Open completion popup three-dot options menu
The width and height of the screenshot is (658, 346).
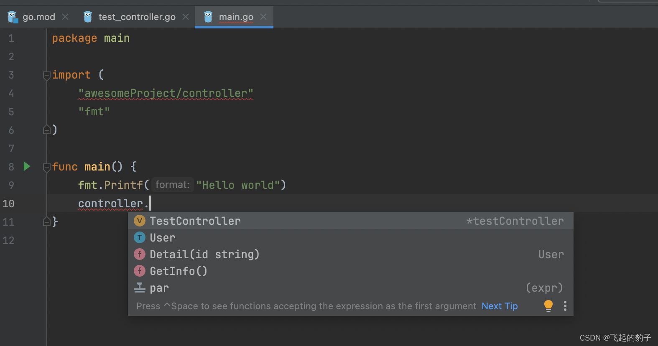565,306
